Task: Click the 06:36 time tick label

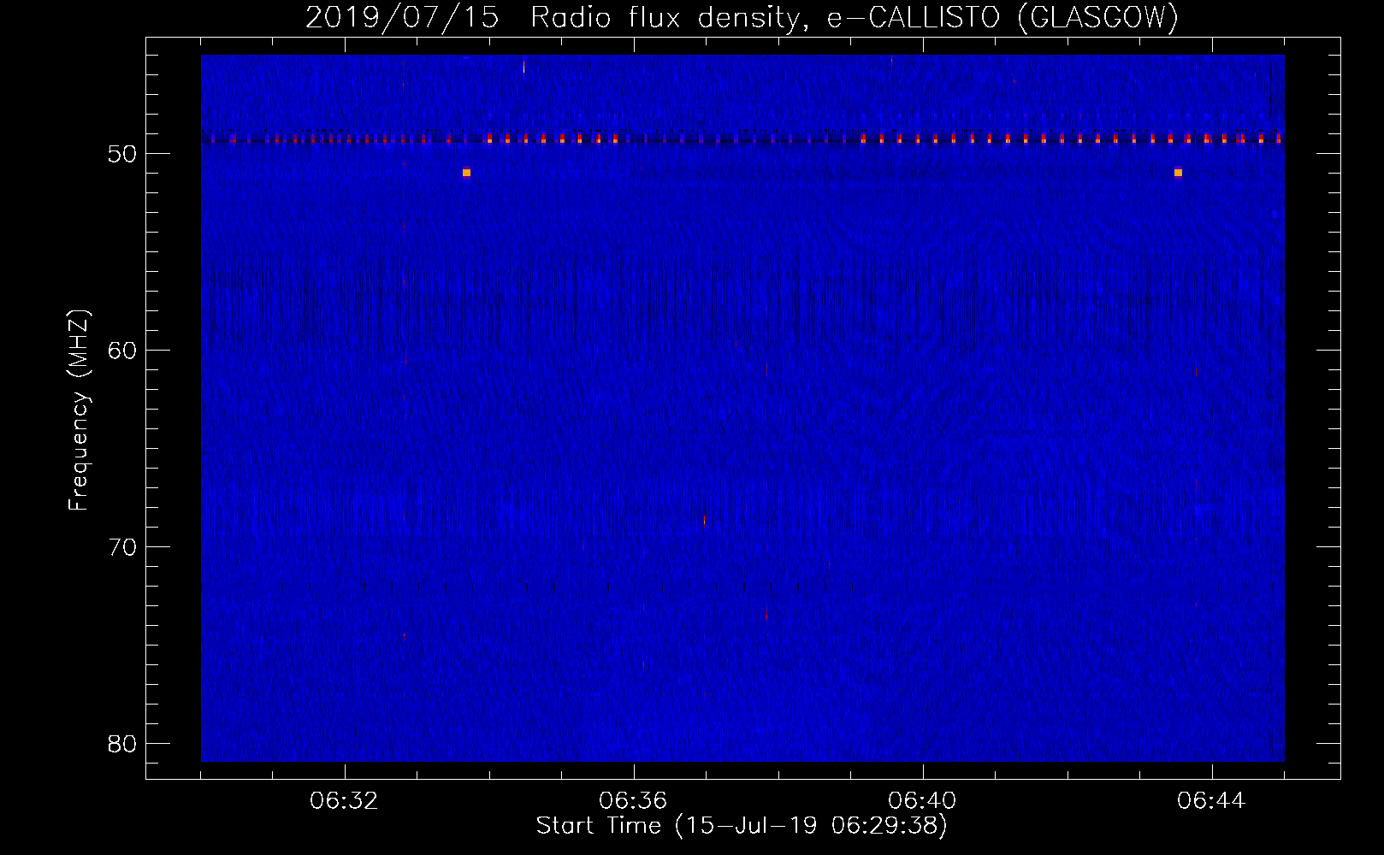Action: (x=633, y=801)
